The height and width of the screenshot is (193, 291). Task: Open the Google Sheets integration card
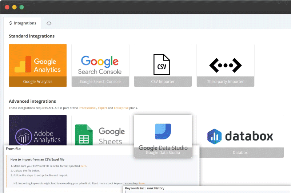[100, 130]
